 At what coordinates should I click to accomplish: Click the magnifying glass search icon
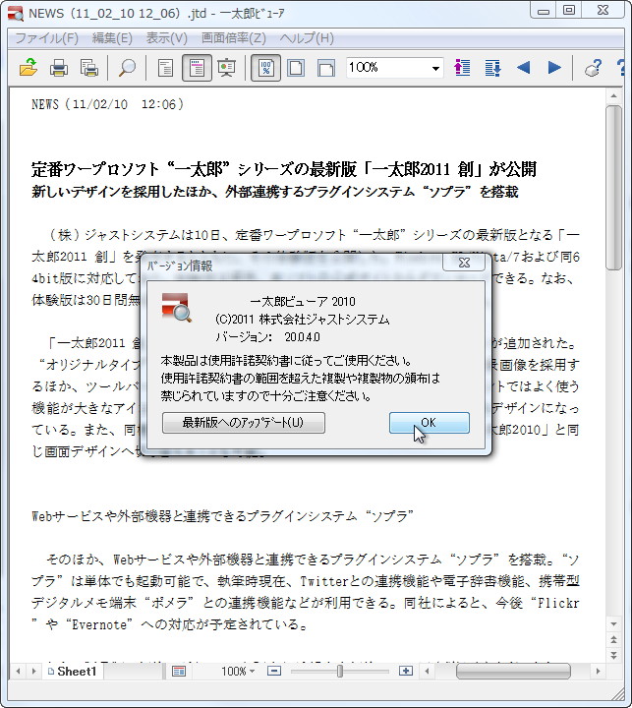tap(127, 68)
